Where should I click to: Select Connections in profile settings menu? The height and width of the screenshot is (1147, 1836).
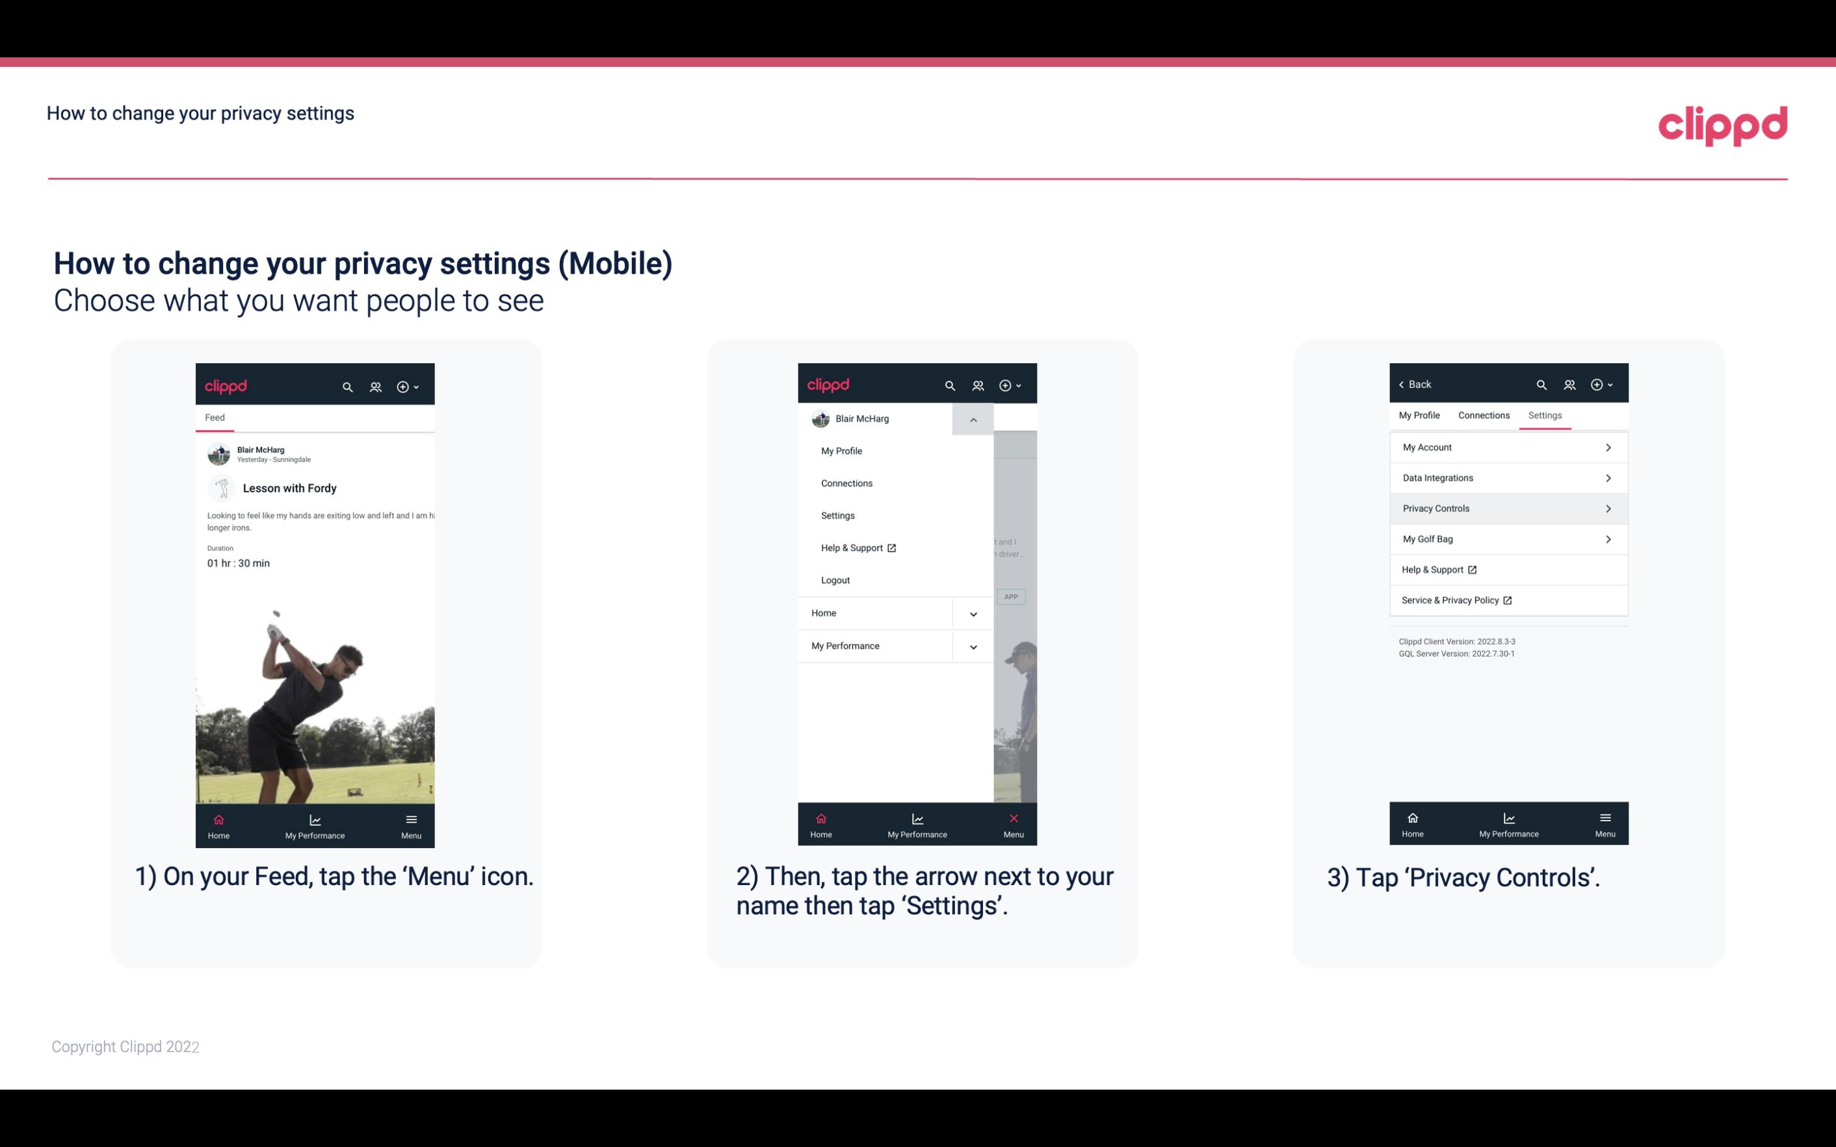[847, 482]
